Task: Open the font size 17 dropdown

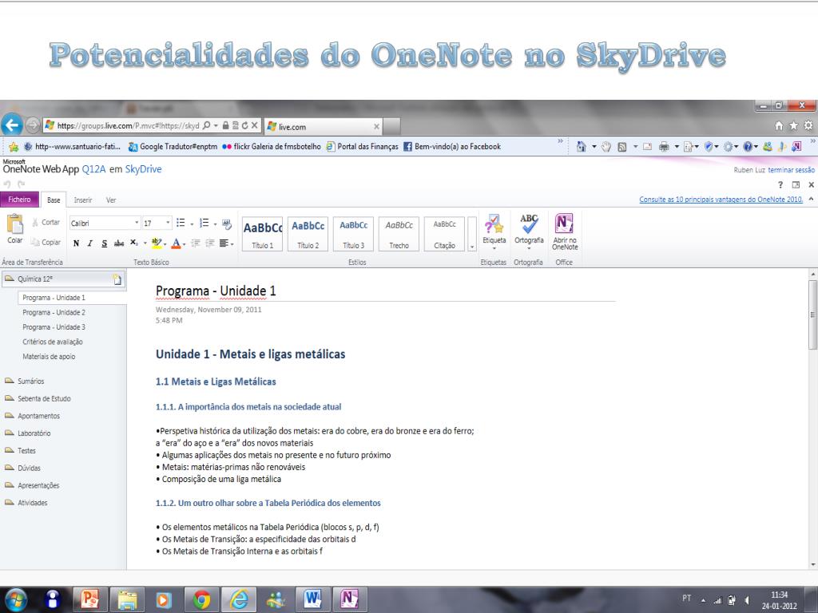Action: (168, 223)
